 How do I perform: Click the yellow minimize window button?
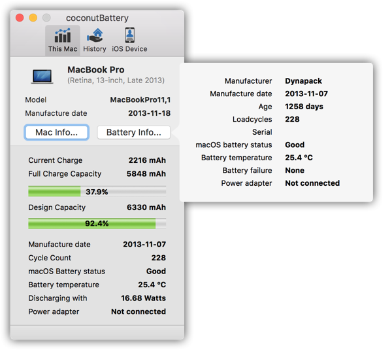coord(33,18)
